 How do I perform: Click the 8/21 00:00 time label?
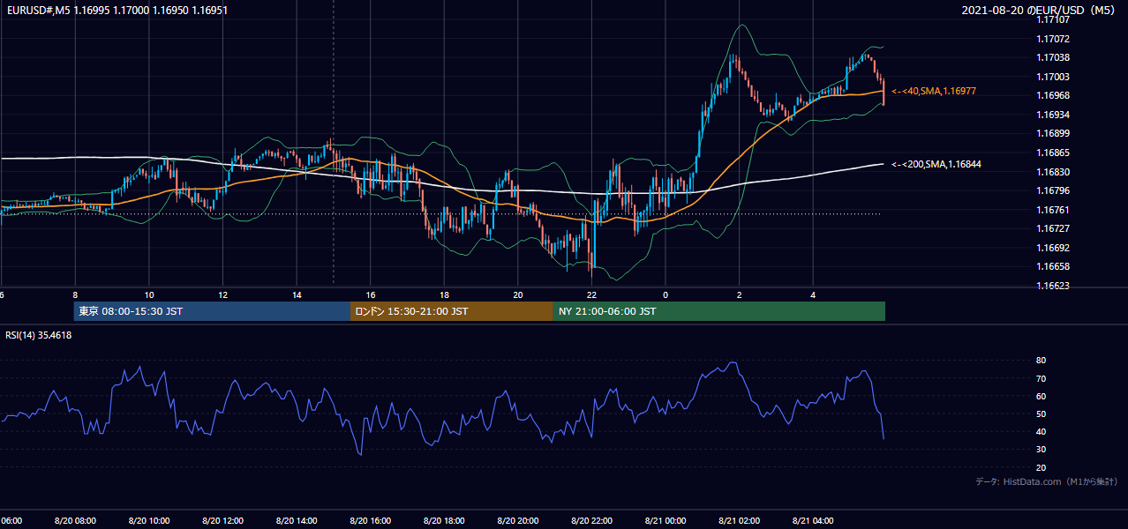click(665, 521)
